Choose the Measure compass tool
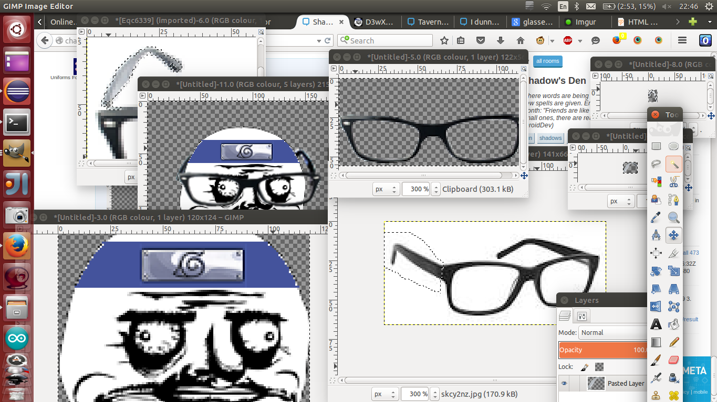The image size is (717, 402). 656,235
